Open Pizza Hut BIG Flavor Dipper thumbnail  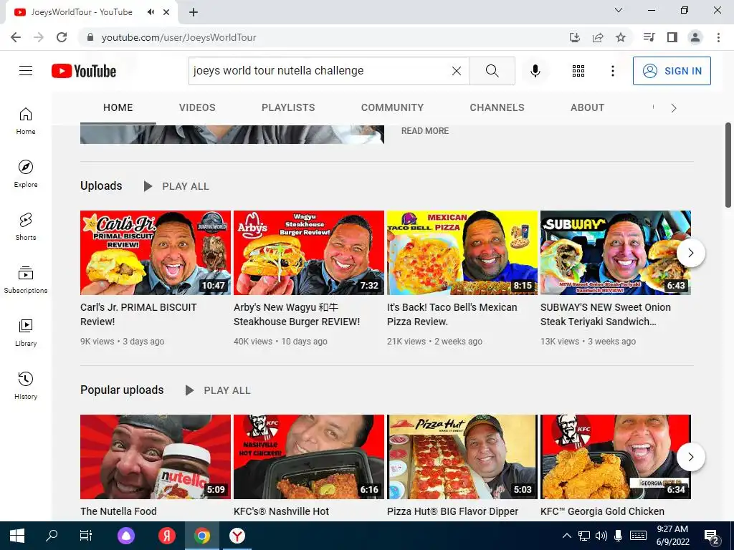[462, 456]
